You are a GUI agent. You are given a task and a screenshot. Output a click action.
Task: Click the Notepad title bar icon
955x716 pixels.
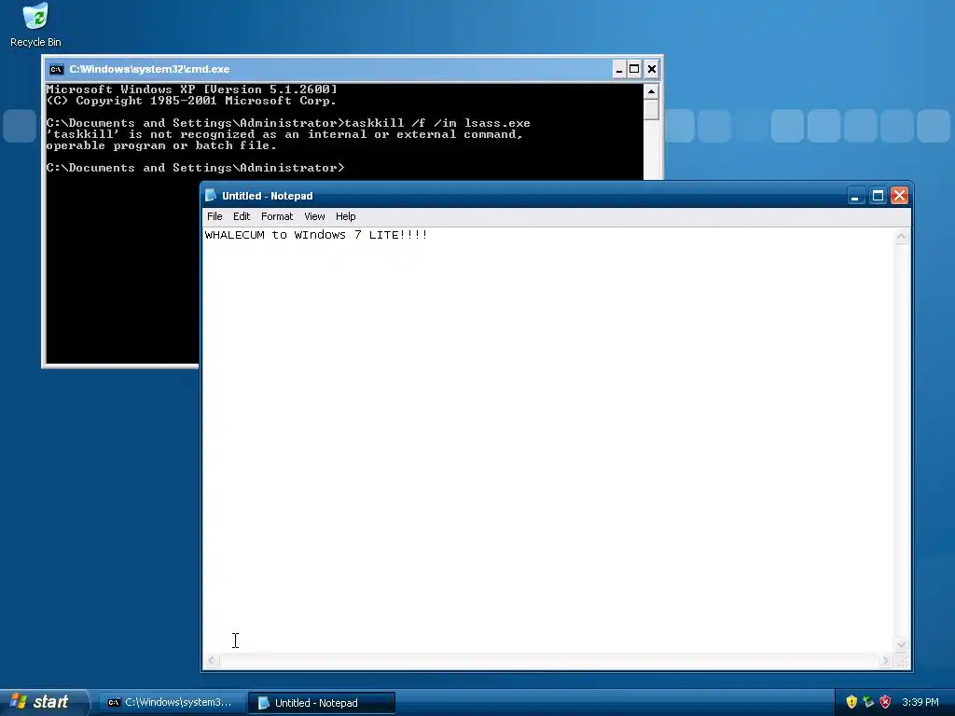pyautogui.click(x=211, y=196)
